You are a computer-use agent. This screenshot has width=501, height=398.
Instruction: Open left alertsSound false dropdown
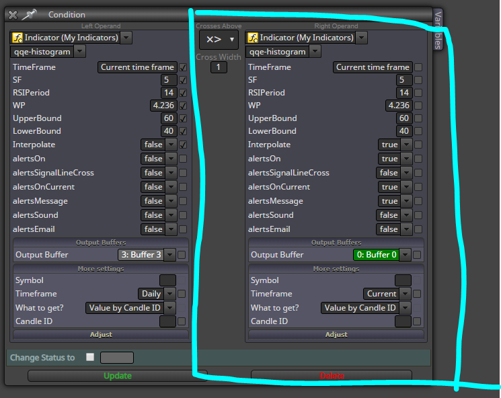(x=171, y=215)
